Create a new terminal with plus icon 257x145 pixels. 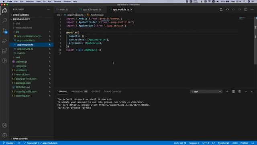pyautogui.click(x=227, y=91)
